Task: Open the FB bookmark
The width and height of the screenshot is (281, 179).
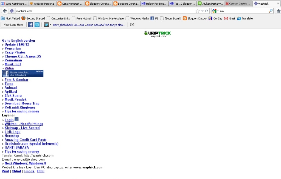Action: (154, 18)
